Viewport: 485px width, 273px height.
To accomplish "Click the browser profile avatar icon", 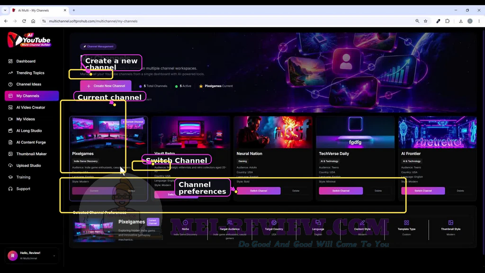I will (x=470, y=21).
